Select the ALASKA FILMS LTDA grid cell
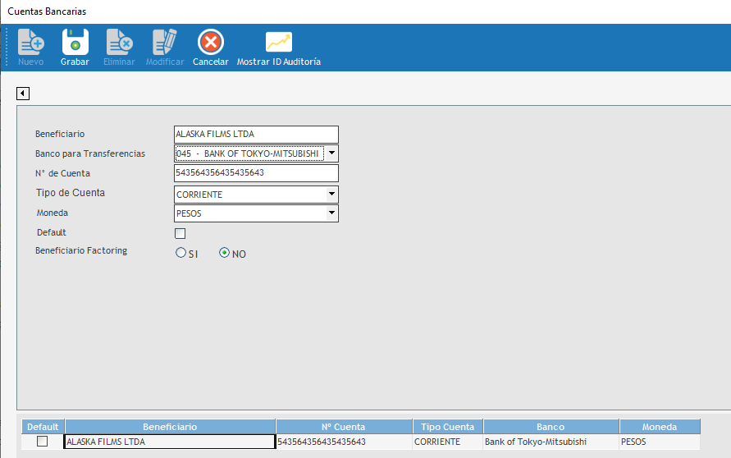 (169, 442)
